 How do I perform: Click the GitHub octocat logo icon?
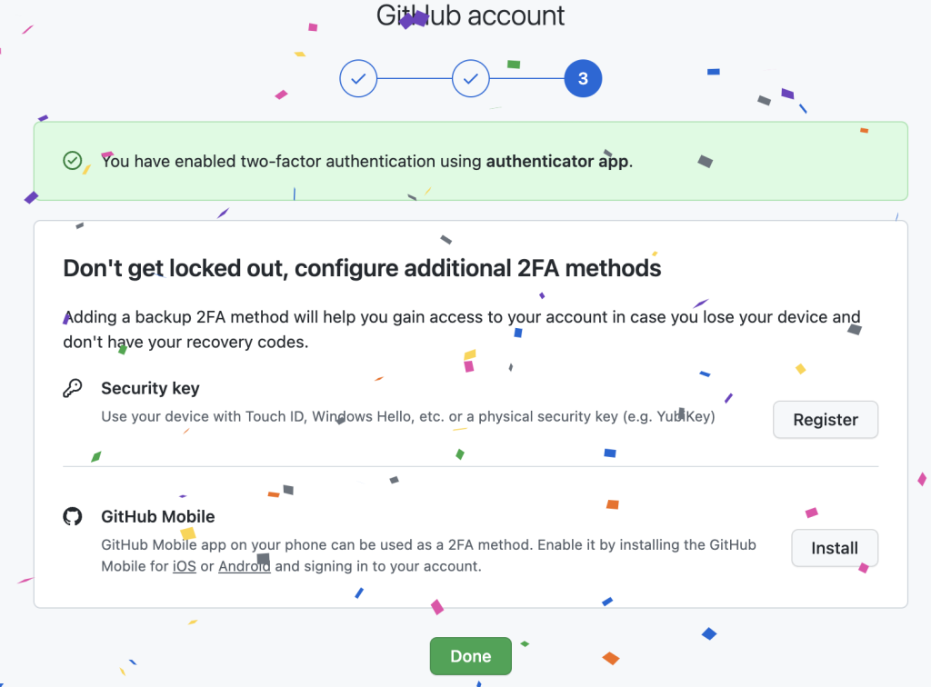[73, 516]
